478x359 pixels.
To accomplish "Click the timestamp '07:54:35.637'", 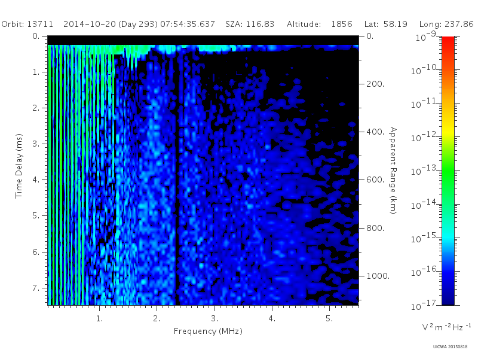I will tap(188, 24).
